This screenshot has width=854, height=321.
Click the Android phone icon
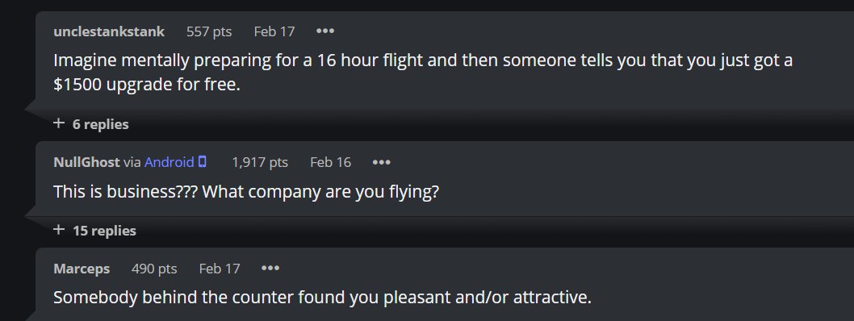[x=203, y=161]
